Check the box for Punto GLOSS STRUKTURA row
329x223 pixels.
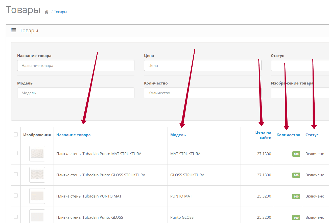tap(16, 174)
